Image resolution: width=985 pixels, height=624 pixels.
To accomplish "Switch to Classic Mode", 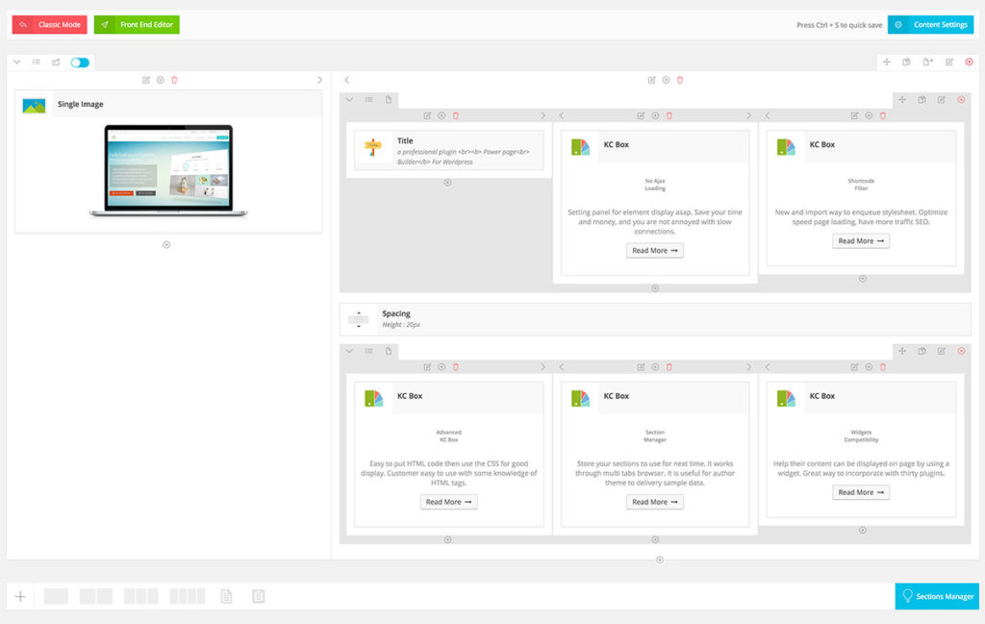I will tap(50, 25).
